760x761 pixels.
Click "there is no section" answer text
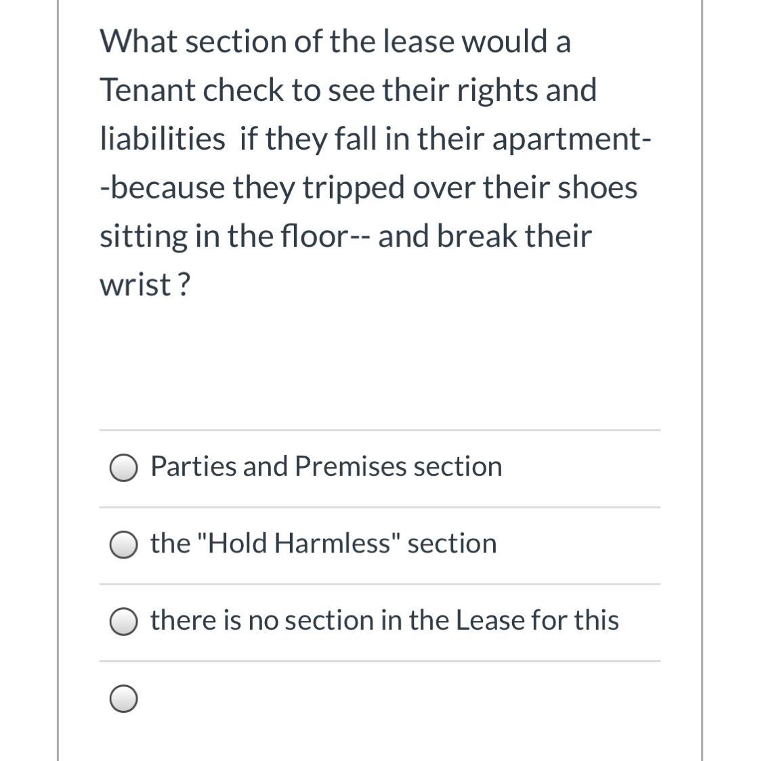384,620
